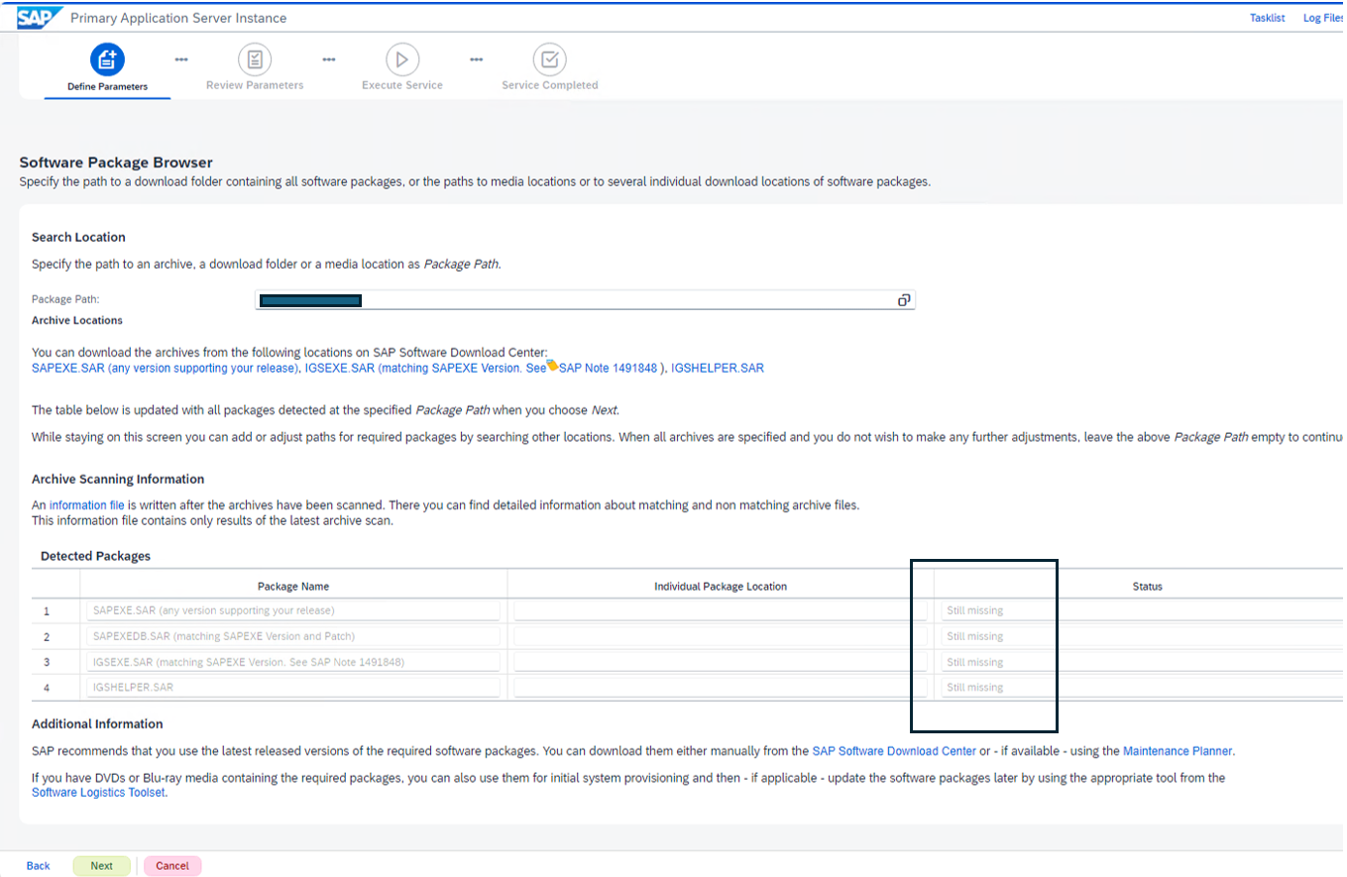Open SAPEXE.SAR download link
The image size is (1347, 877).
tap(167, 368)
